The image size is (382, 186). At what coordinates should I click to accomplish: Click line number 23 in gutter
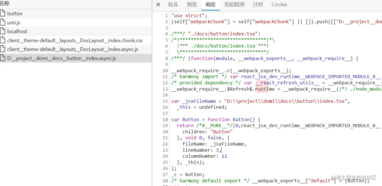tap(165, 150)
